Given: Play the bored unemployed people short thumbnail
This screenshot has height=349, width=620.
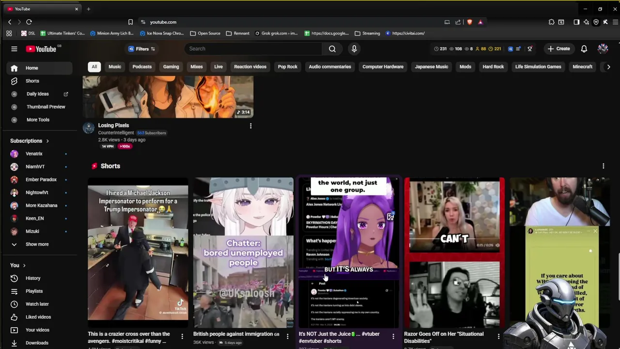Looking at the screenshot, I should [x=243, y=253].
